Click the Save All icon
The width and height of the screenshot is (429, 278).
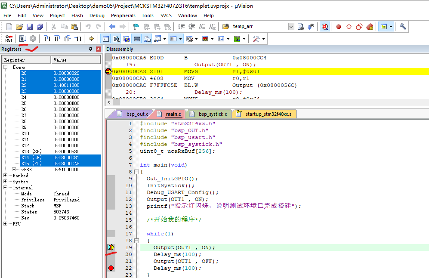click(40, 27)
